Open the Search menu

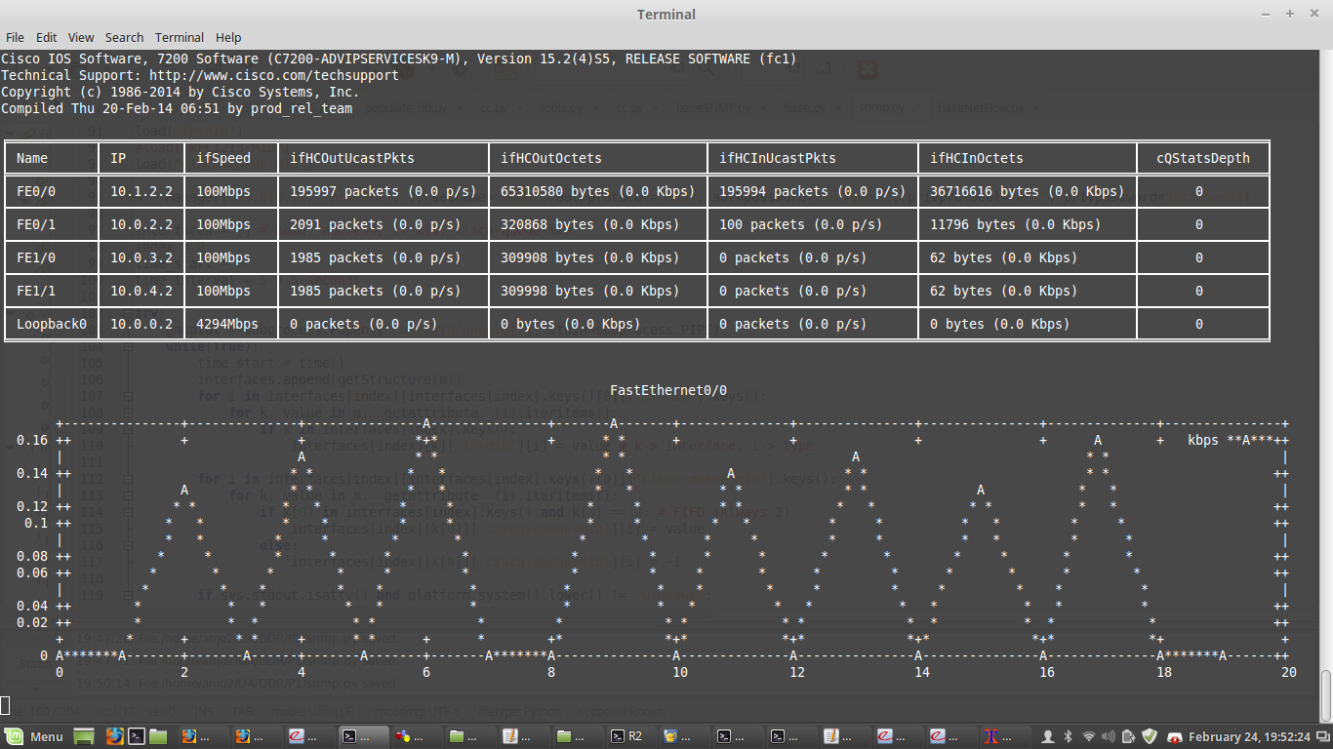tap(124, 37)
